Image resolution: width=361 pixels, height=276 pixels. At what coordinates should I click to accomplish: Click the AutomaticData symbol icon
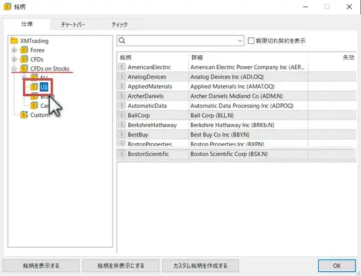[122, 105]
